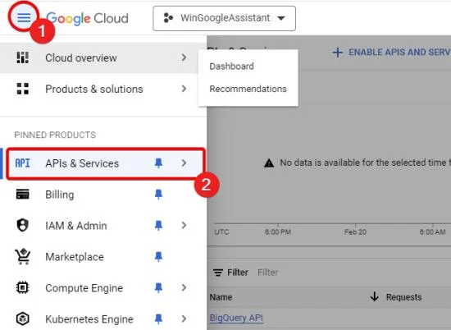This screenshot has width=451, height=330.
Task: Select Recommendations from the submenu
Action: [x=248, y=89]
